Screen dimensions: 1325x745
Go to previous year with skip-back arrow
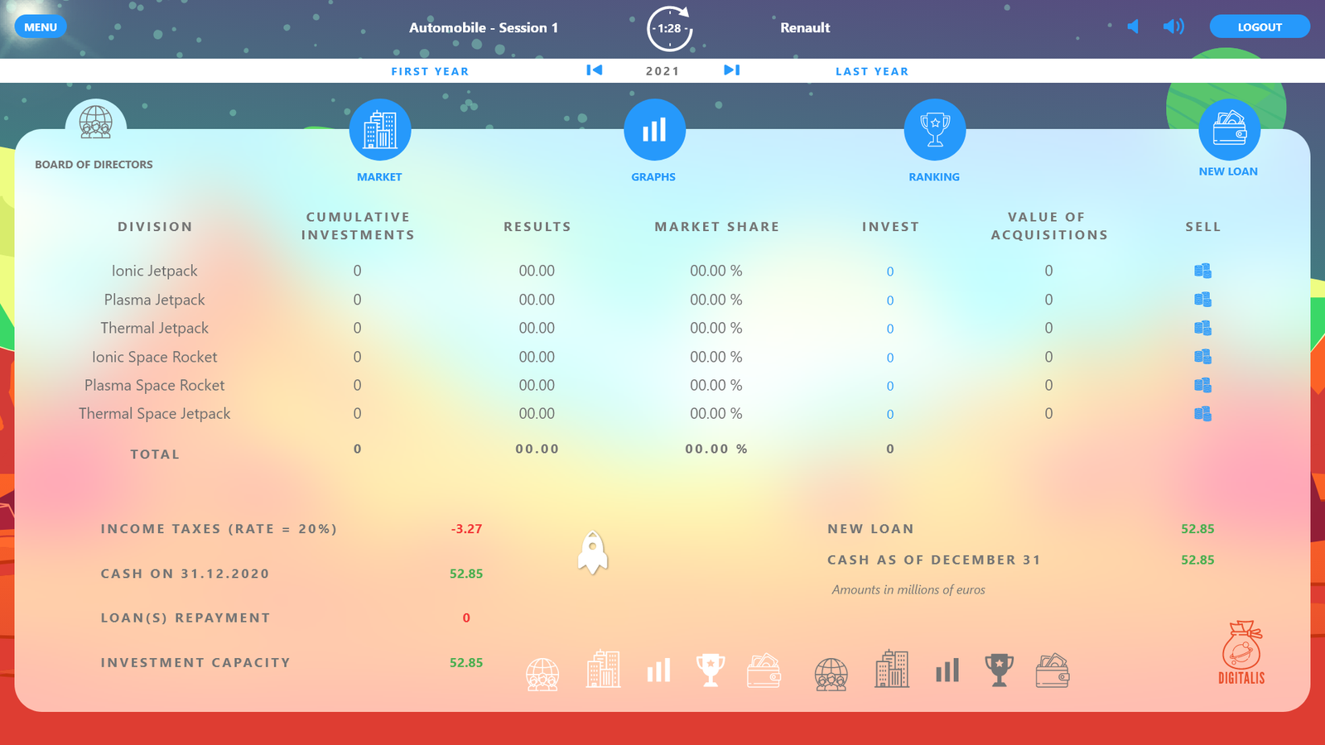click(x=594, y=70)
